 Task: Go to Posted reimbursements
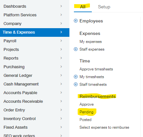pyautogui.click(x=85, y=120)
